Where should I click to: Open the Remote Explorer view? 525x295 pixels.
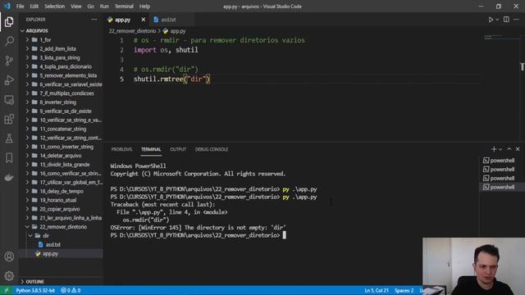click(x=9, y=99)
